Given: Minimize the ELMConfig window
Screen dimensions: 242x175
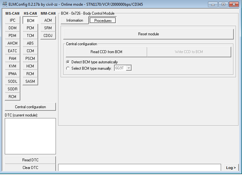Looking at the screenshot, I should click(213, 4).
